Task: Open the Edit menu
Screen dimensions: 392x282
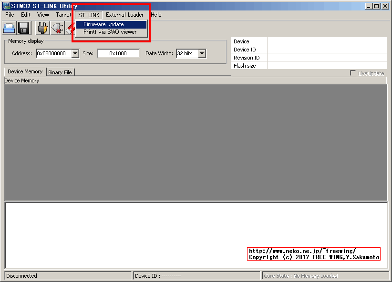Action: pos(25,15)
